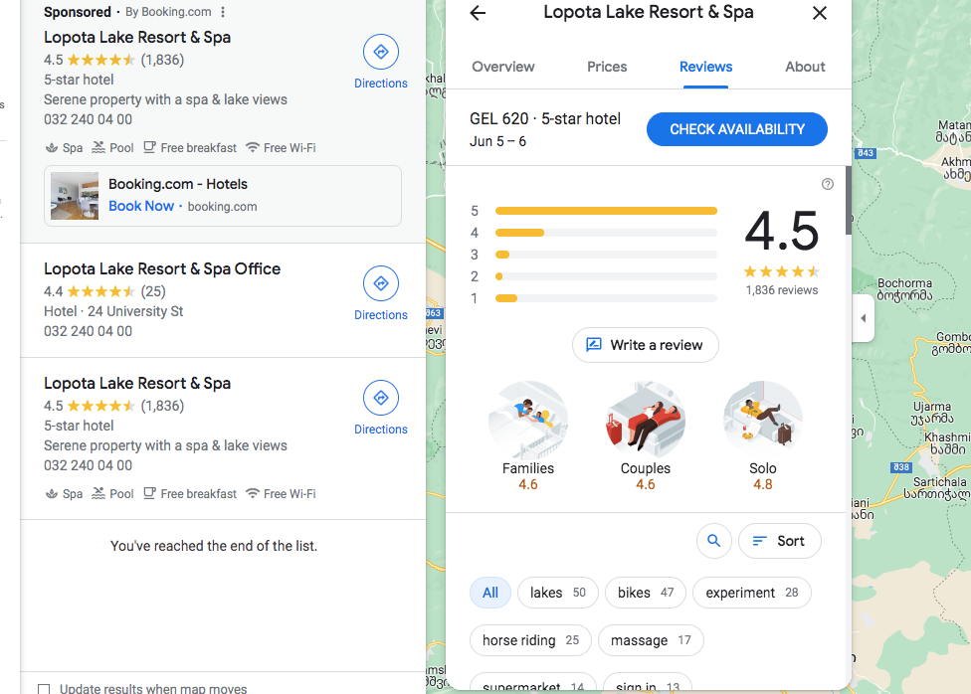Select the Couples traveler type thumbnail
Viewport: 971px width, 694px height.
point(646,421)
